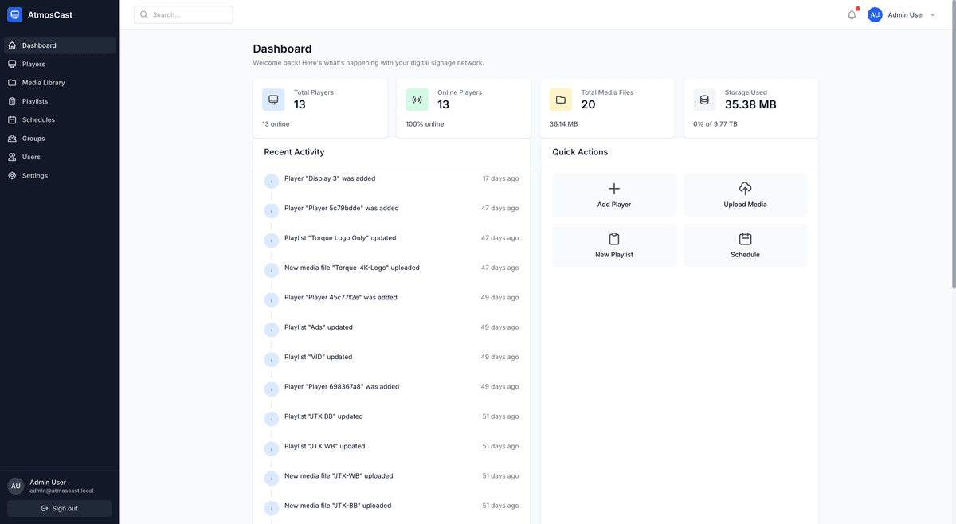The image size is (956, 524).
Task: Click the cloud upload icon
Action: click(745, 189)
